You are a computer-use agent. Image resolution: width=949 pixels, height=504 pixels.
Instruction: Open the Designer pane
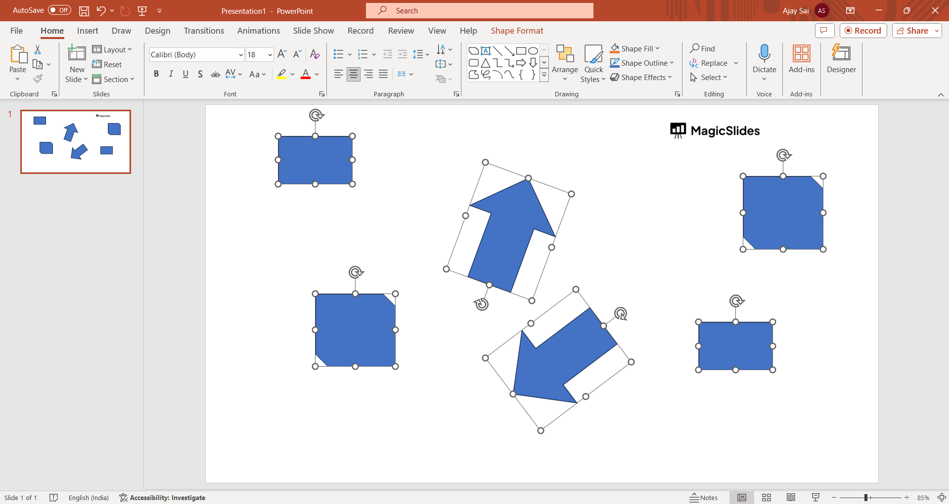[841, 59]
